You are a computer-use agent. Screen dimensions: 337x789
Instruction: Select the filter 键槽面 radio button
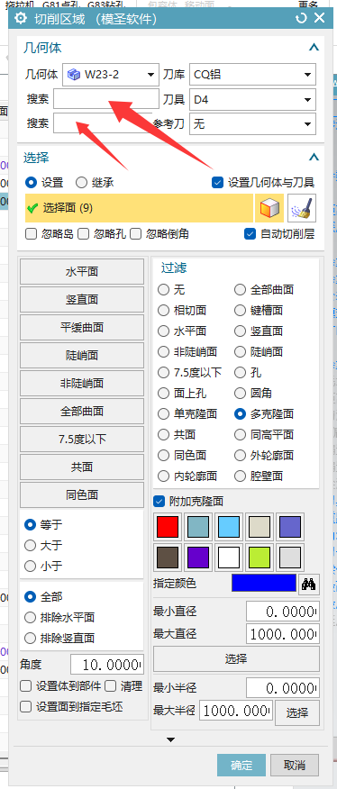[240, 311]
